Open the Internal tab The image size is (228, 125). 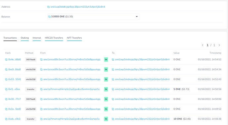coord(37,38)
